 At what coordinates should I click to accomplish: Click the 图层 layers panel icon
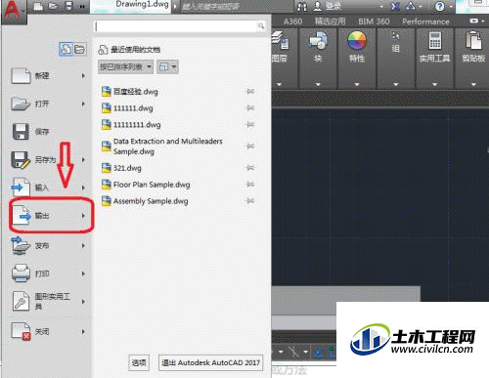[281, 40]
